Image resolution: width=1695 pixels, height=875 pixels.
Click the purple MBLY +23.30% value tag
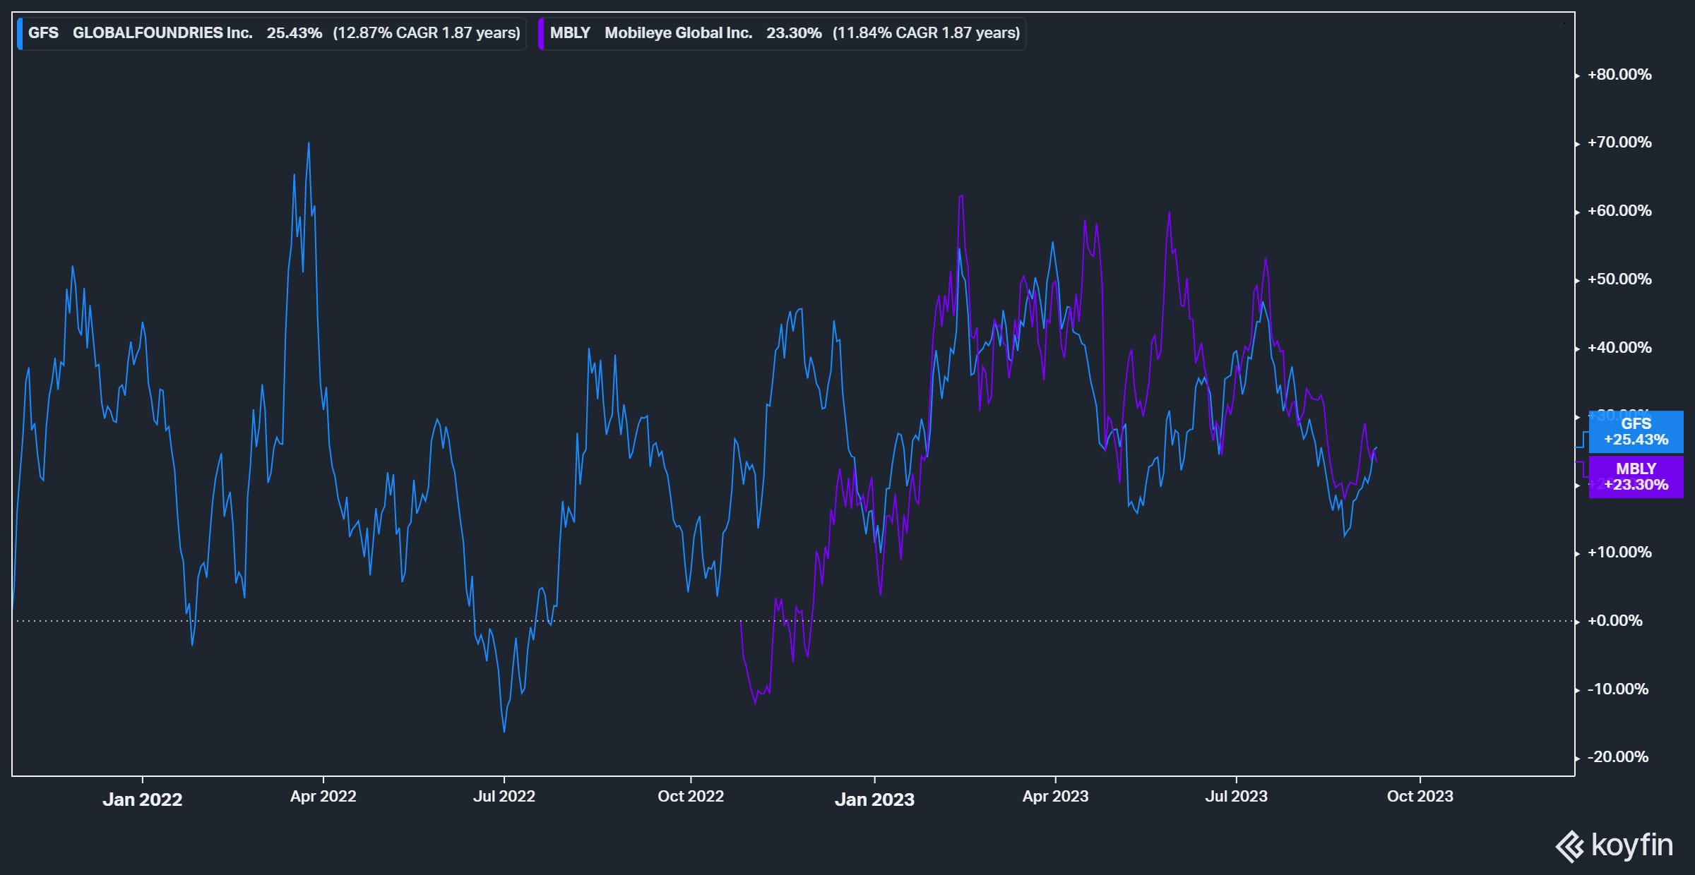1636,476
